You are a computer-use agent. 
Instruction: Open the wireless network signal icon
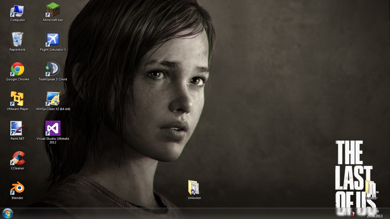pos(360,214)
